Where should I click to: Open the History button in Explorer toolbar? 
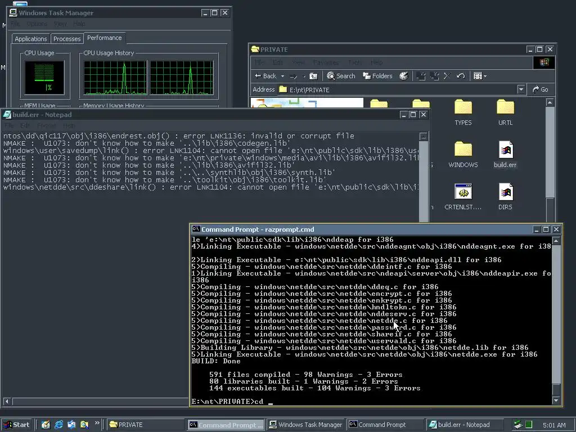(x=403, y=76)
